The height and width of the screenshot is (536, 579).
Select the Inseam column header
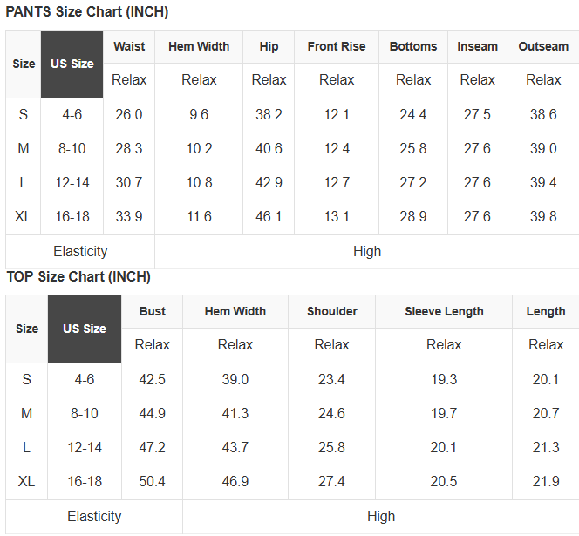[x=478, y=46]
